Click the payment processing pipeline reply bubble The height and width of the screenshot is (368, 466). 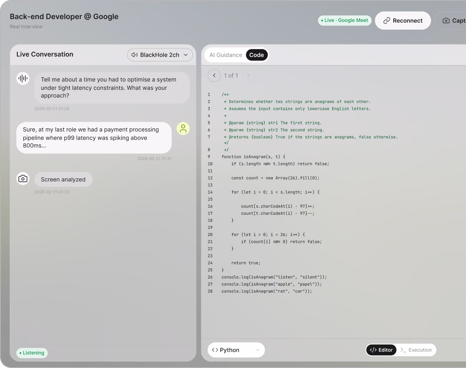tap(94, 137)
